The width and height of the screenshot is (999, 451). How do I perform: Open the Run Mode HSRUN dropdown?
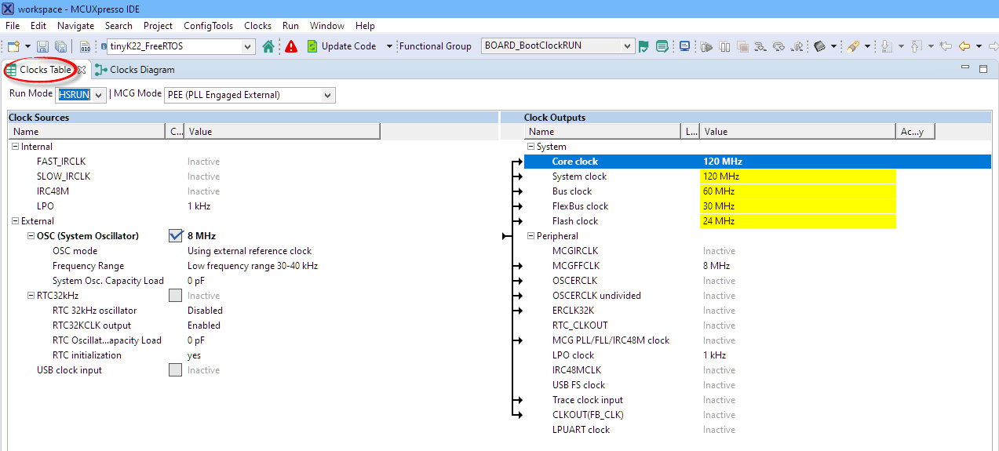[x=99, y=95]
